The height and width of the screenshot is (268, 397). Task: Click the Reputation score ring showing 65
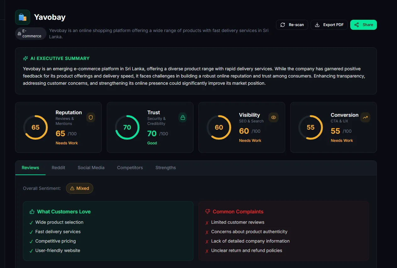point(35,127)
